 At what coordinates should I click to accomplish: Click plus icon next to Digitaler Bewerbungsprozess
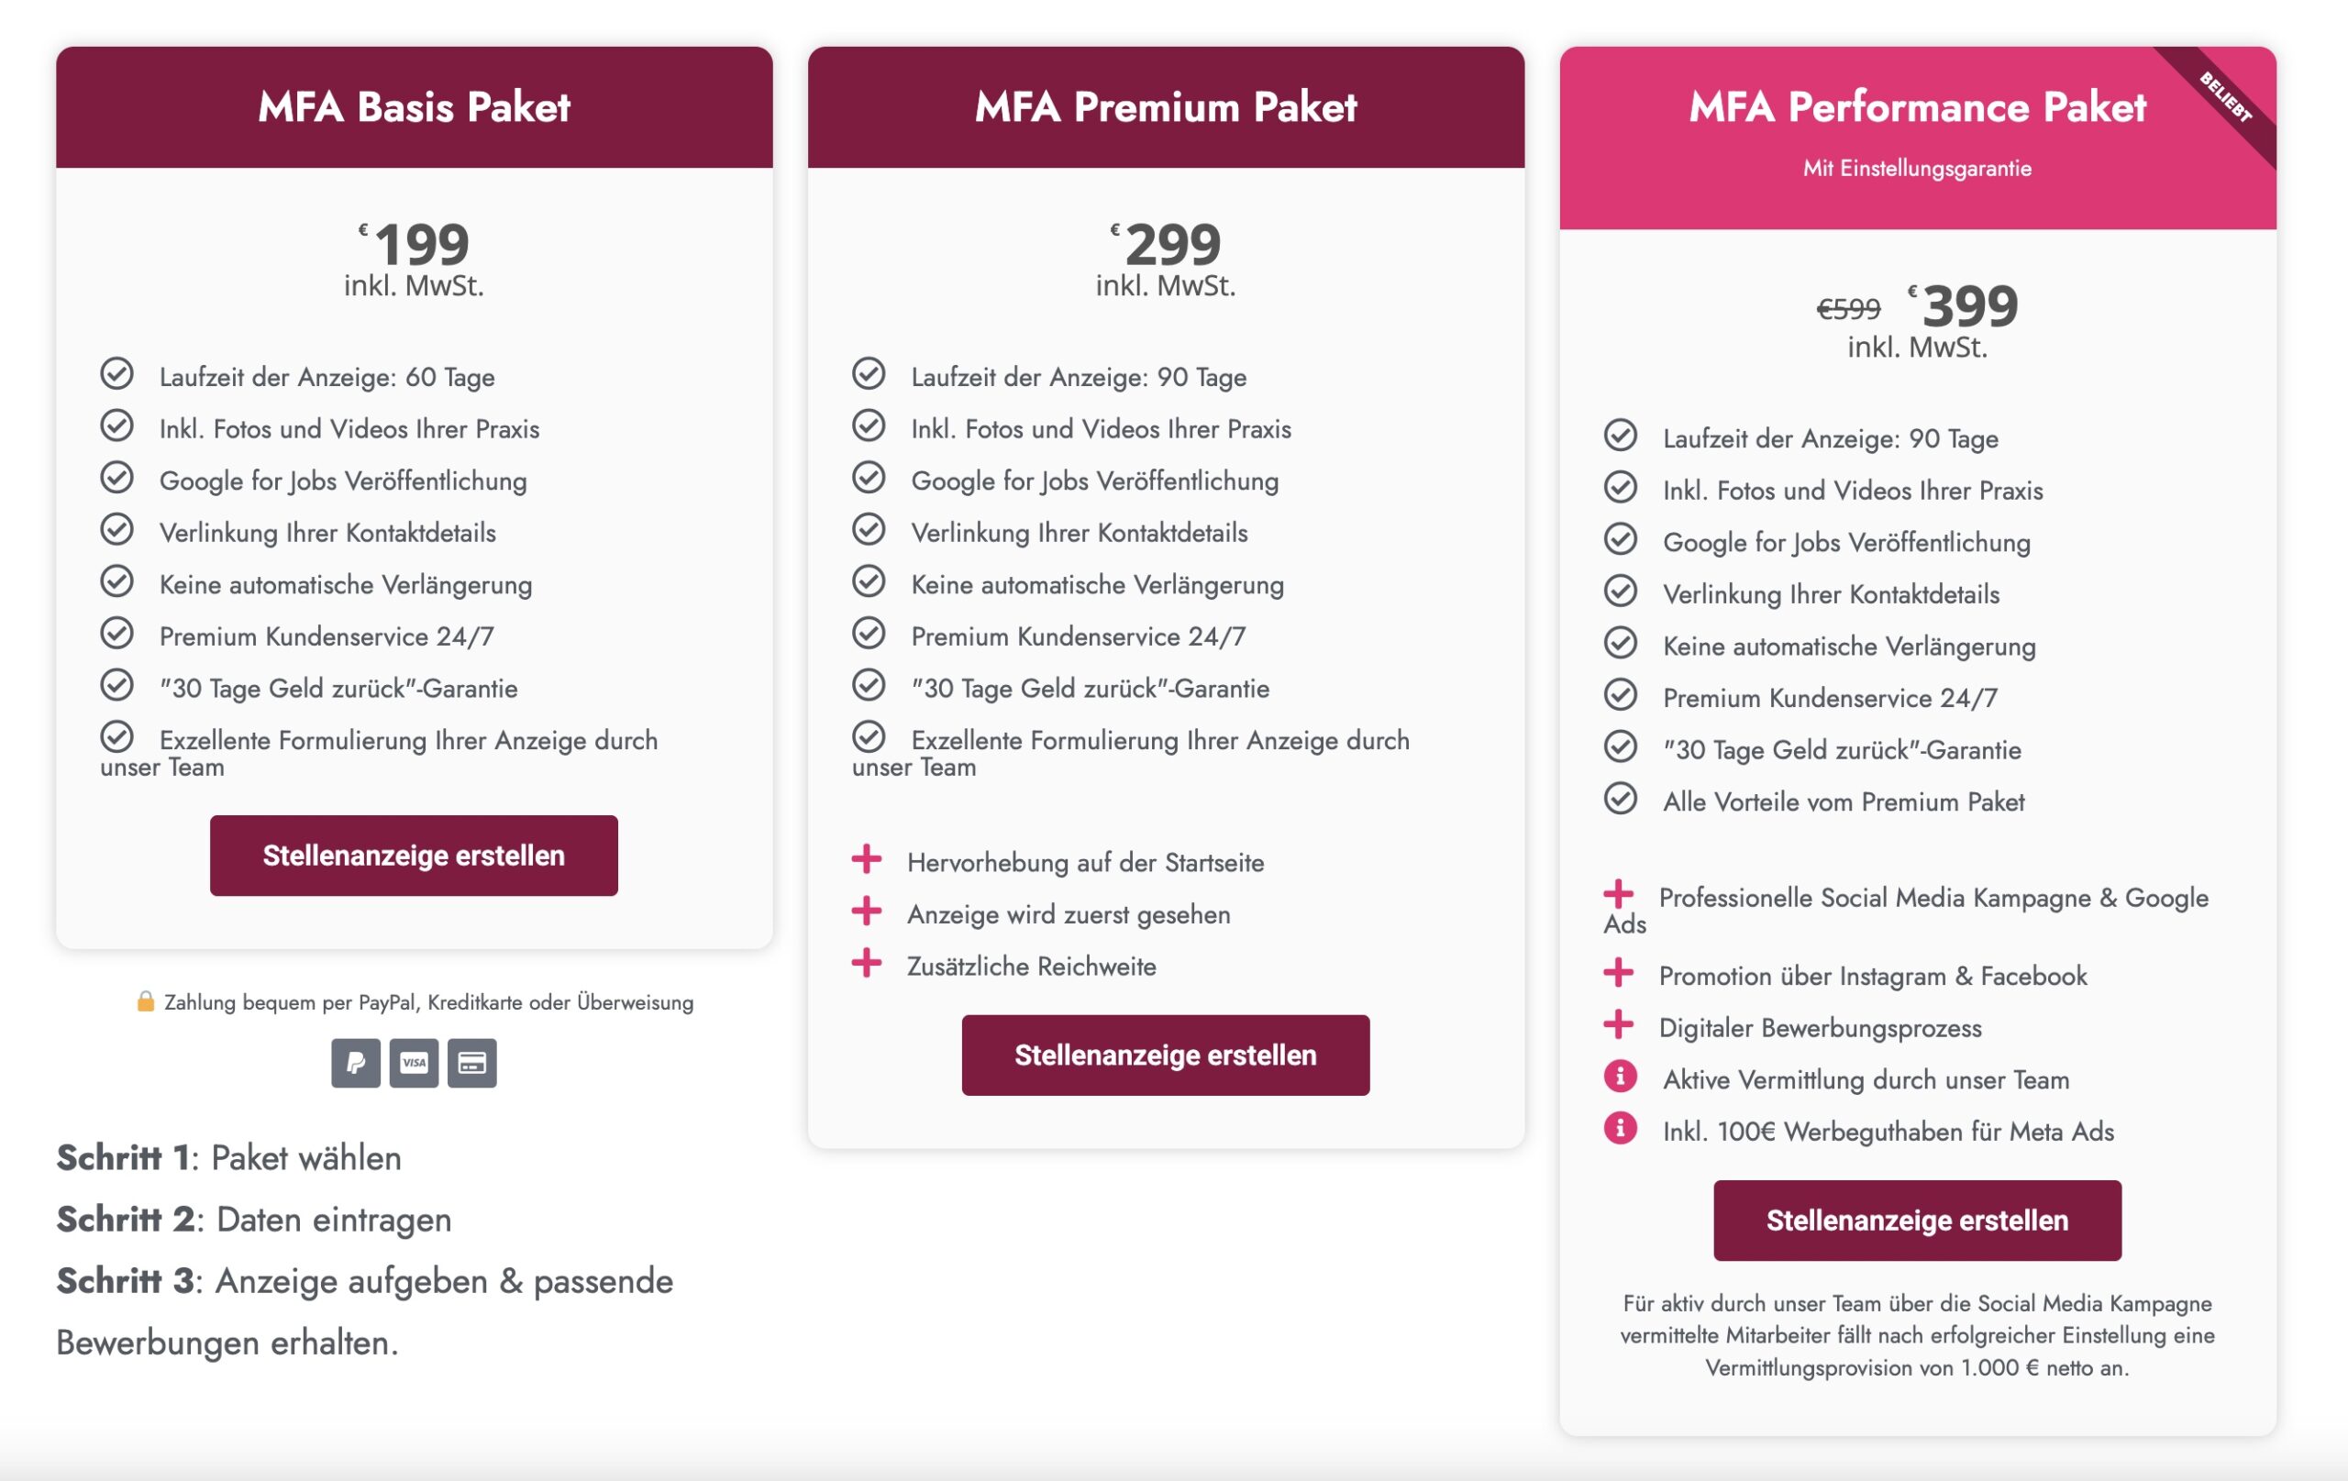(1618, 1024)
